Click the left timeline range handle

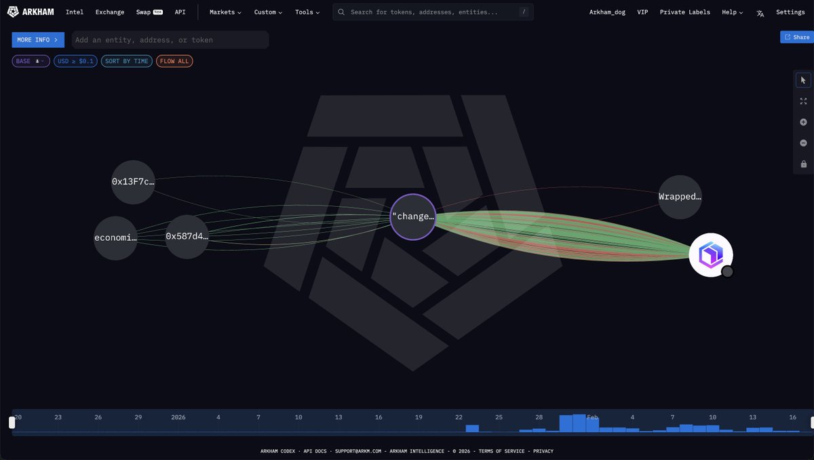[12, 422]
